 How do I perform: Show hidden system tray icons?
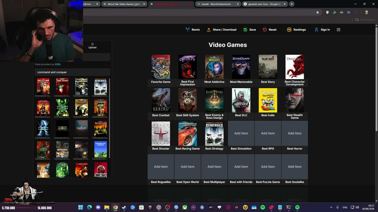tap(331, 208)
